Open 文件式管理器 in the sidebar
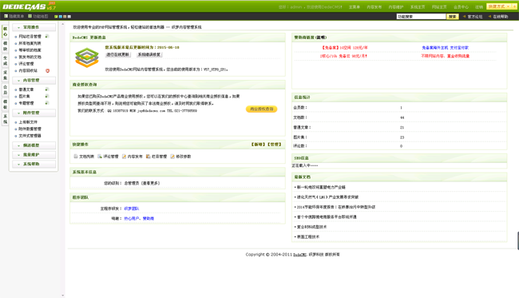This screenshot has height=298, width=519. click(x=30, y=136)
